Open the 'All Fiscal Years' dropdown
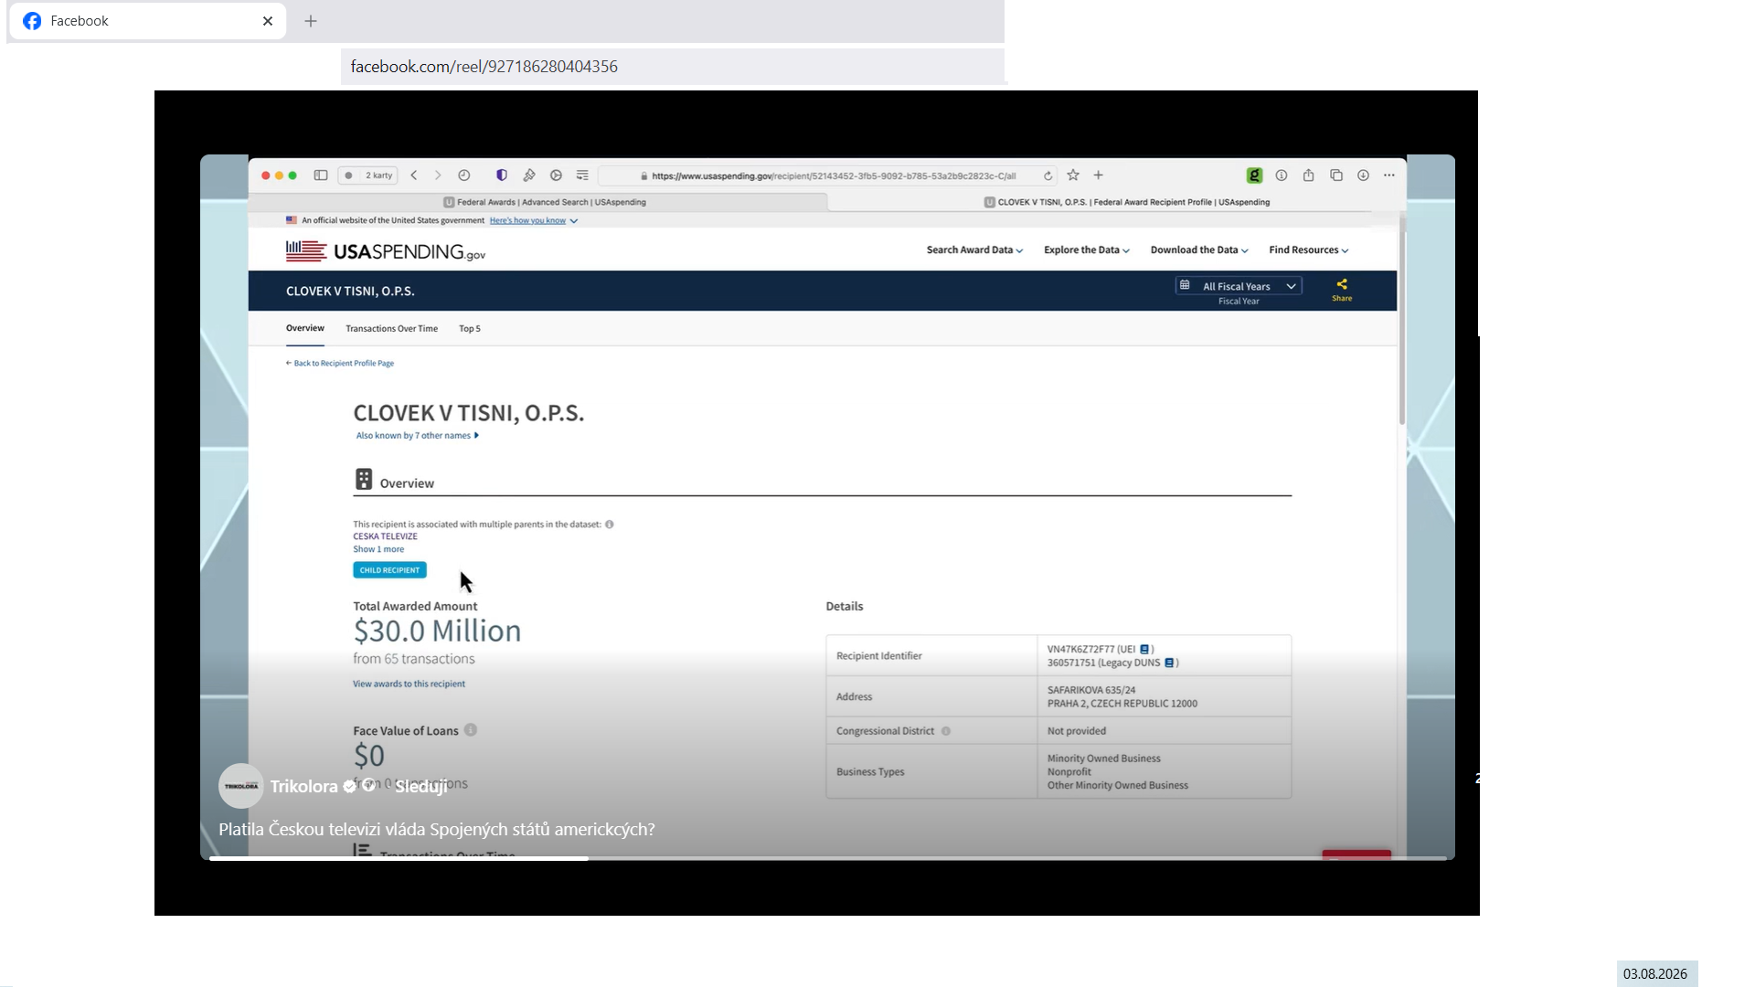 (x=1239, y=286)
